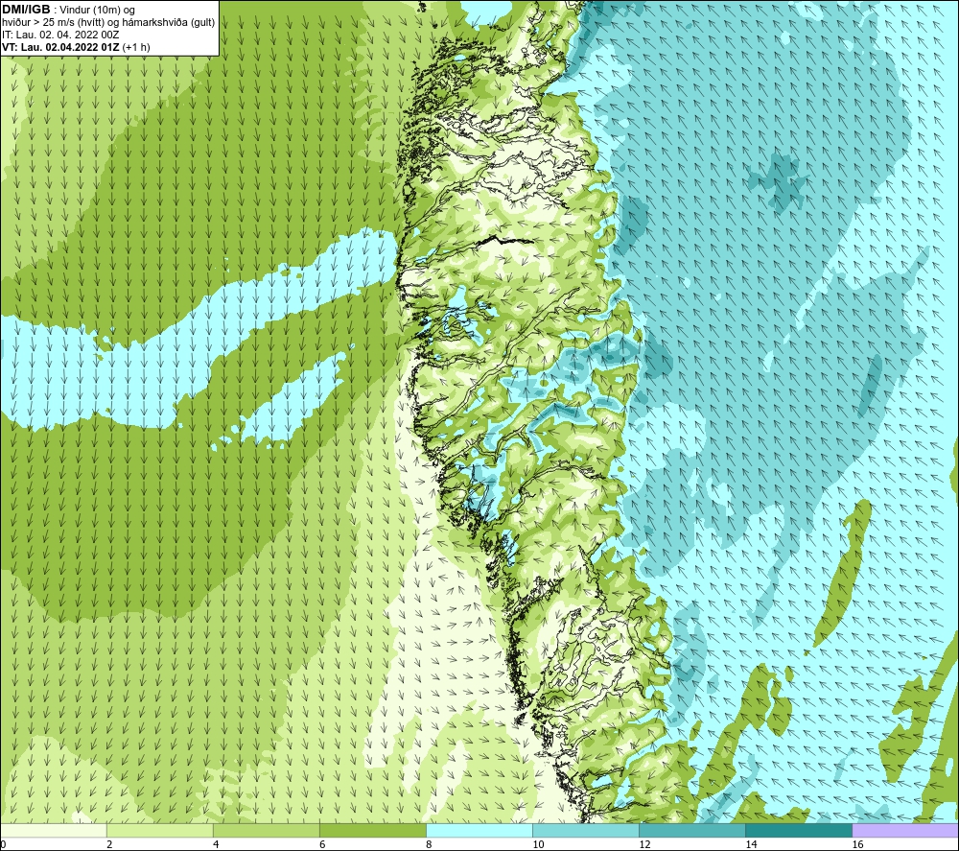Select the pale cream 0–2 m/s color swatch
The width and height of the screenshot is (959, 851).
[x=54, y=830]
